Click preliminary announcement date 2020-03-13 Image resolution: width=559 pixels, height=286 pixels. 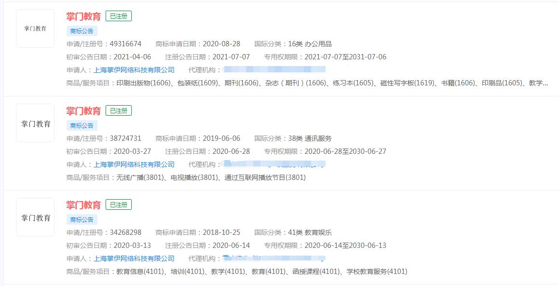[x=132, y=245]
